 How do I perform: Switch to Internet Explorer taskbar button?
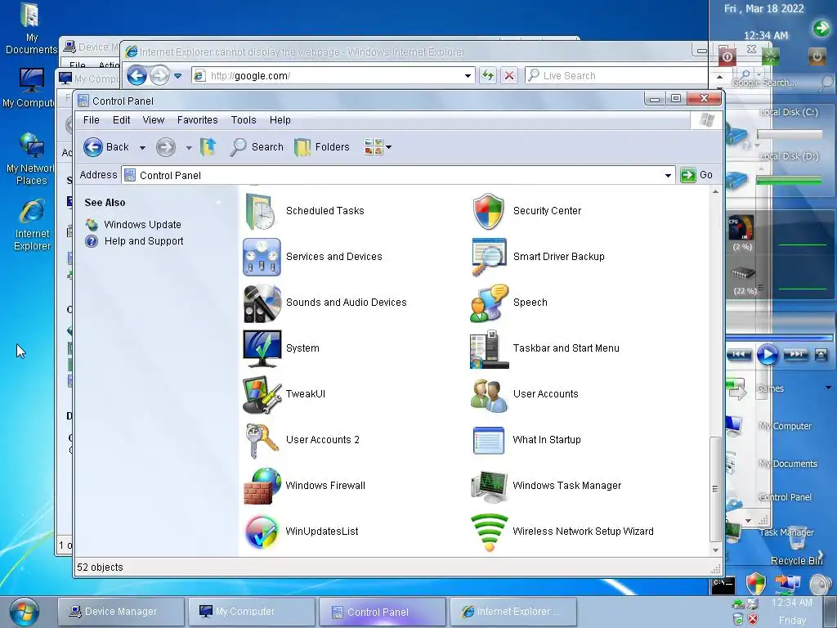[x=513, y=612]
